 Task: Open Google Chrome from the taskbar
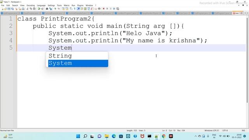(x=164, y=136)
